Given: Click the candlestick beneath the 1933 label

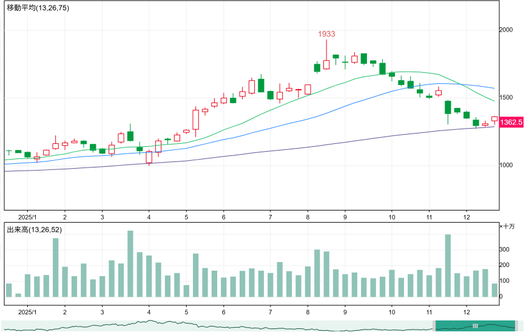Looking at the screenshot, I should [326, 64].
